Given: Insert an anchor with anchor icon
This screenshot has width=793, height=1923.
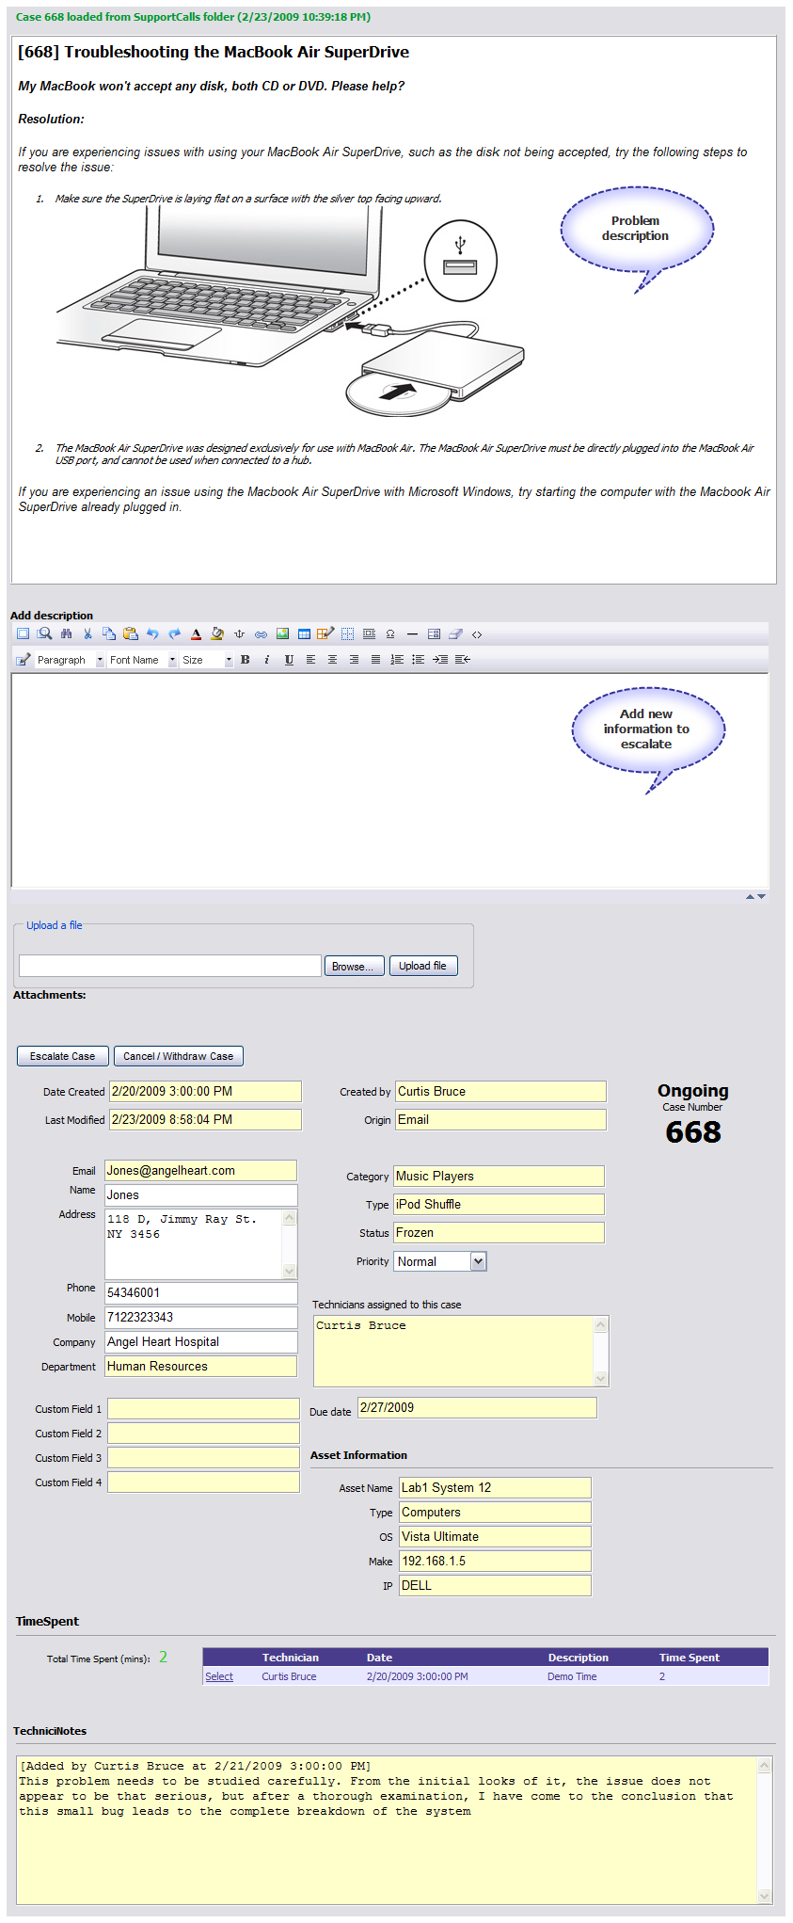Looking at the screenshot, I should click(x=239, y=633).
